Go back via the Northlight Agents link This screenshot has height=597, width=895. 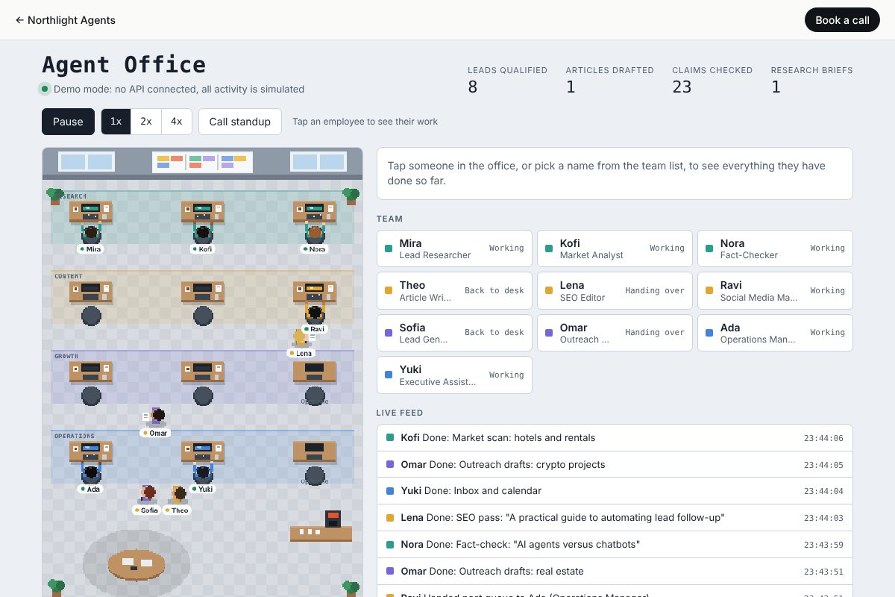click(x=66, y=20)
